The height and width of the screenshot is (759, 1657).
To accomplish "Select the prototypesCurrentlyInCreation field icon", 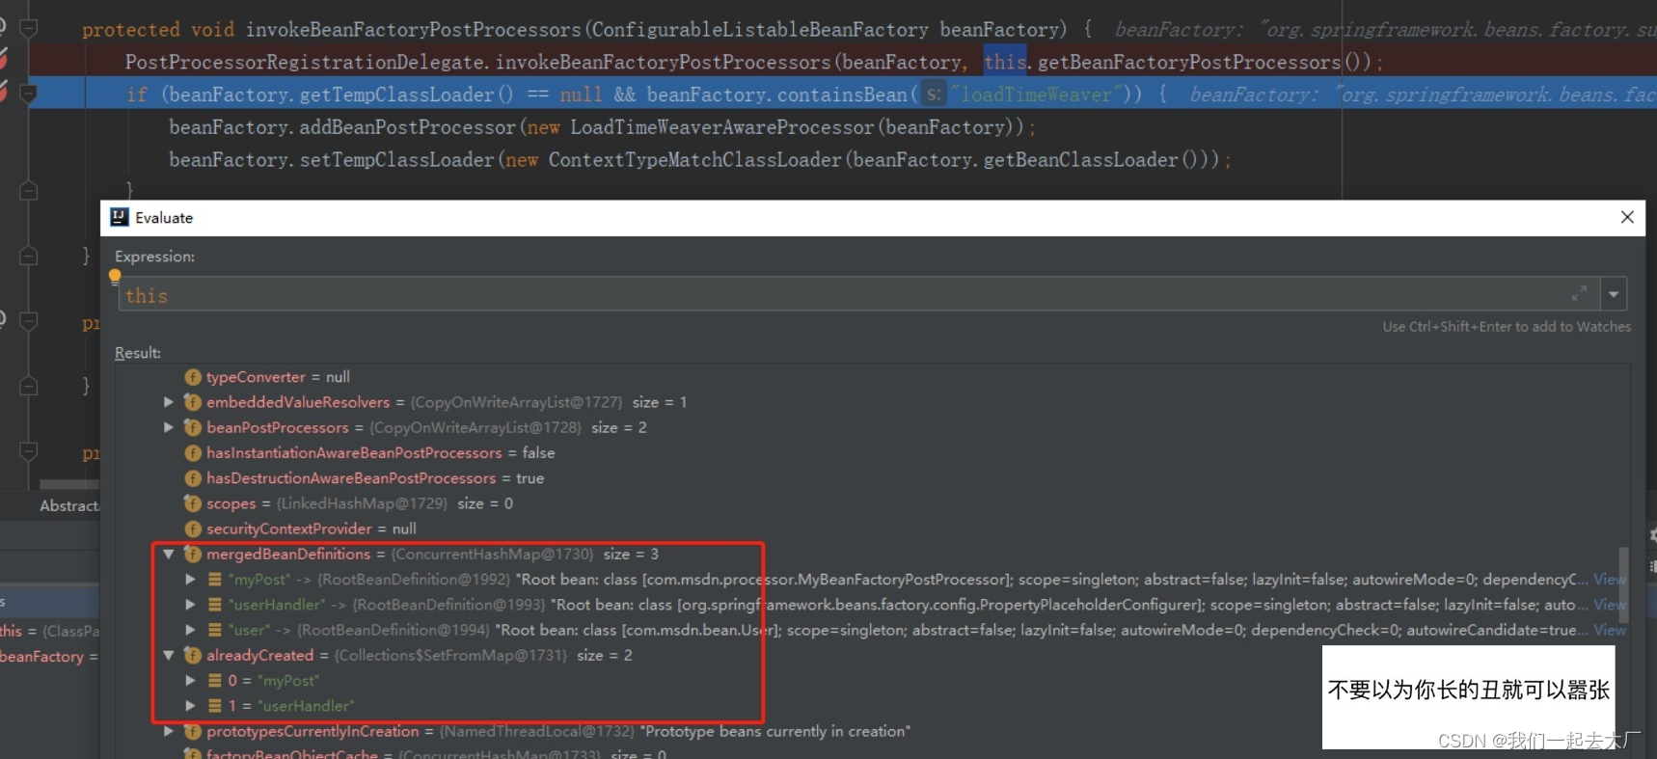I will (x=193, y=731).
